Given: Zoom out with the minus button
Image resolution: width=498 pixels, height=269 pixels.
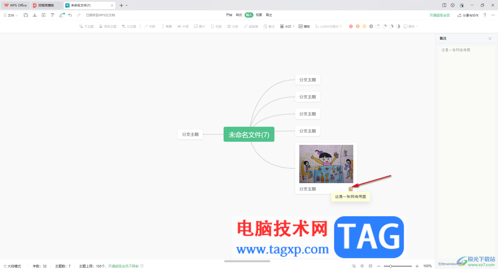Looking at the screenshot, I should (379, 266).
